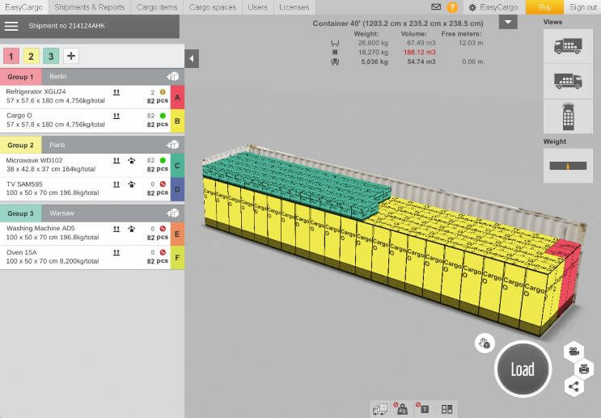The image size is (601, 418).
Task: Select the side truck view
Action: click(568, 45)
